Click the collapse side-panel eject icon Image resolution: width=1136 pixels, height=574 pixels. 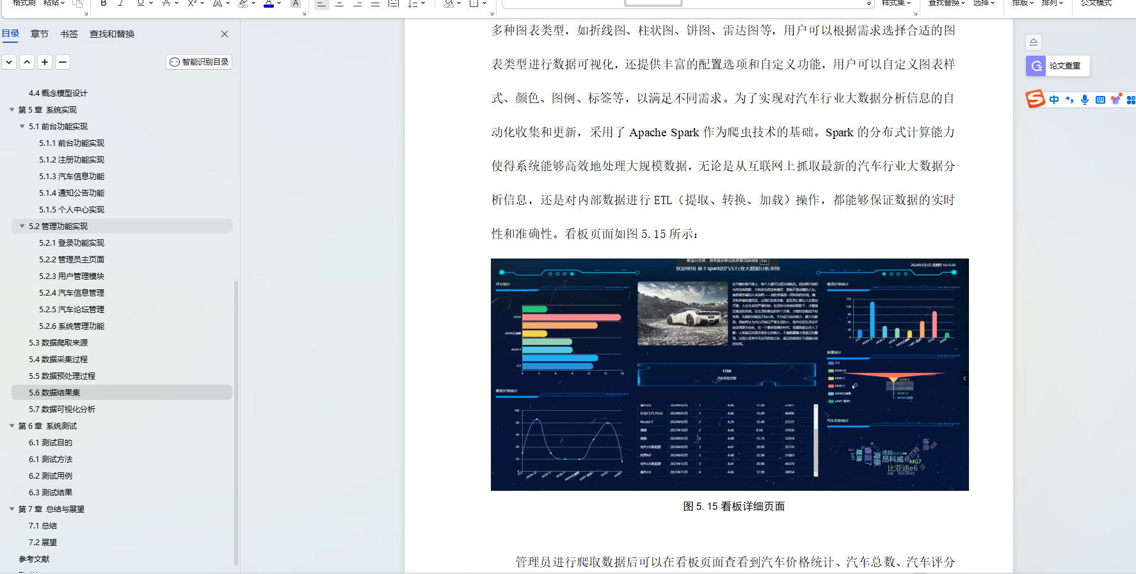coord(1034,42)
